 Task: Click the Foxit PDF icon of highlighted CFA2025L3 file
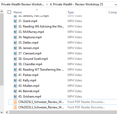pos(15,102)
